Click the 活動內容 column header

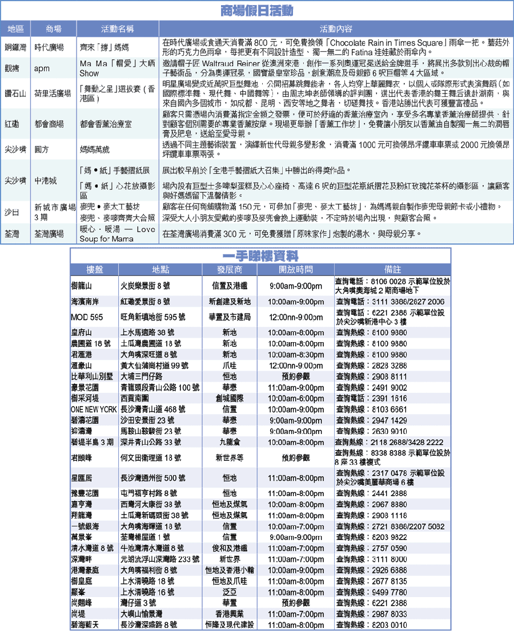pos(336,29)
